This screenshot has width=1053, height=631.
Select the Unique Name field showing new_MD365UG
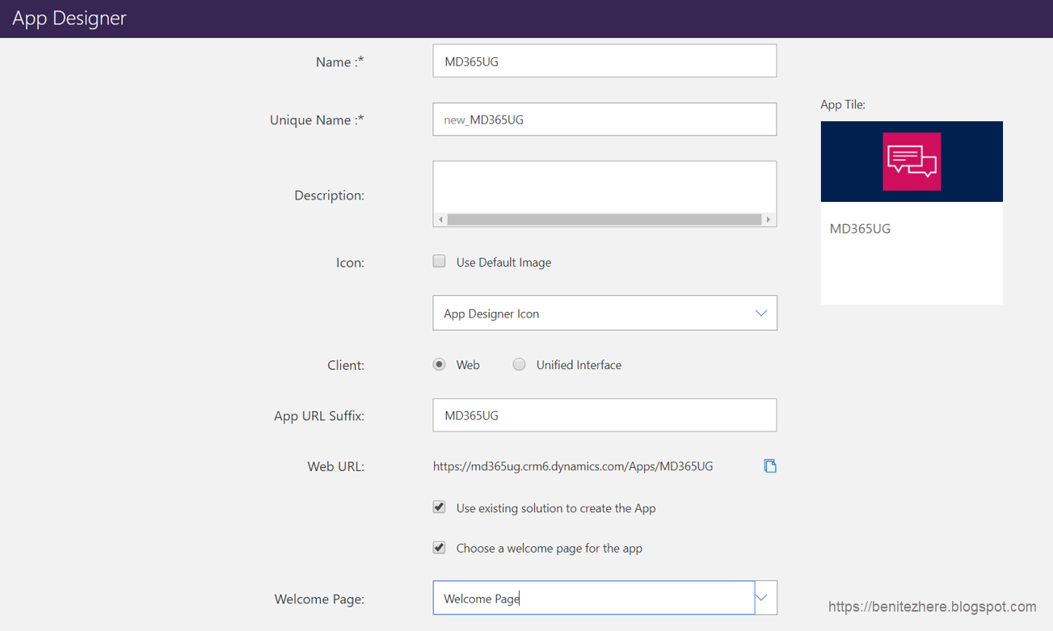pyautogui.click(x=604, y=119)
